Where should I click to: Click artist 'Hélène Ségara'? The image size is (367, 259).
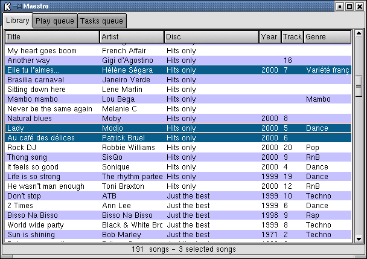click(127, 70)
